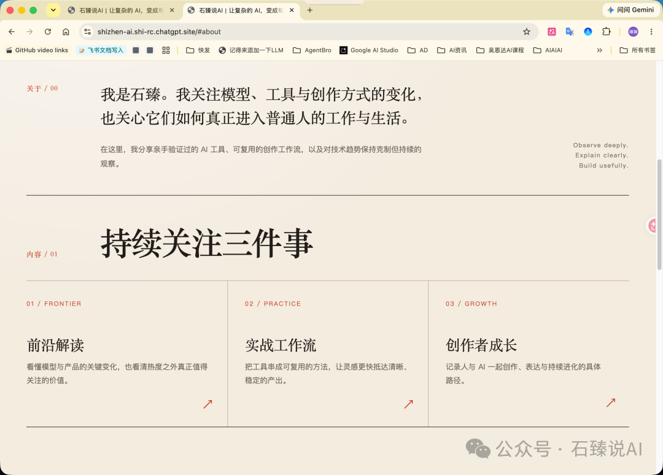
Task: Open the purple profile avatar
Action: click(633, 32)
